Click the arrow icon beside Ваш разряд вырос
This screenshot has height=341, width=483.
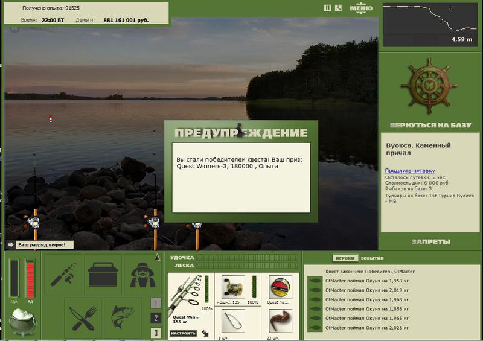click(11, 244)
